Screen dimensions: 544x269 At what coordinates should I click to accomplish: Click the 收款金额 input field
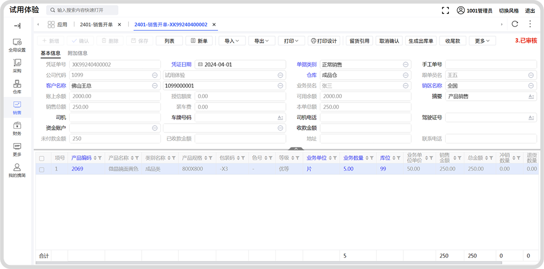pyautogui.click(x=365, y=128)
